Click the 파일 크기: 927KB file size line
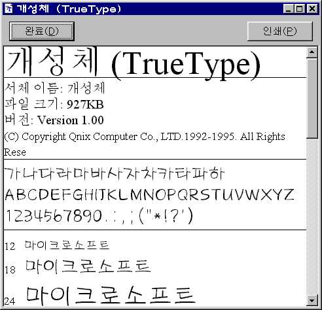The height and width of the screenshot is (310, 322). pos(54,104)
